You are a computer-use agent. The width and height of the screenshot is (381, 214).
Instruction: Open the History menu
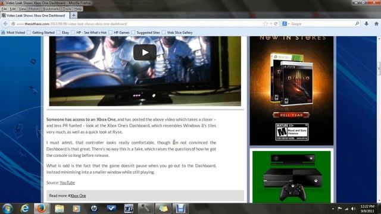tap(35, 9)
